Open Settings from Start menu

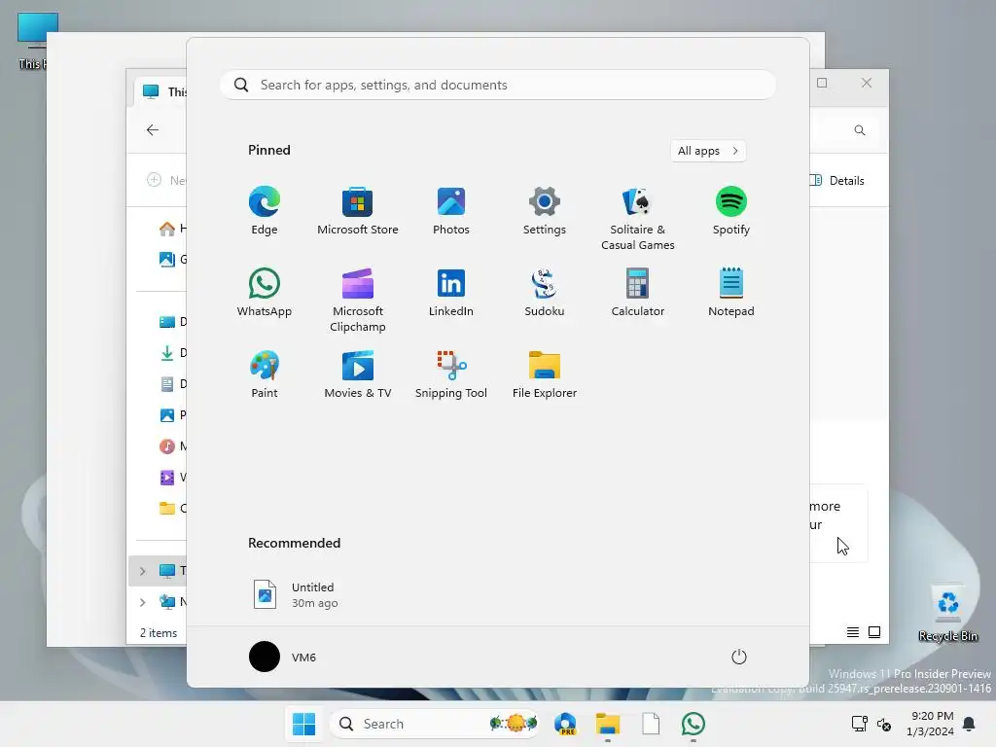[545, 211]
